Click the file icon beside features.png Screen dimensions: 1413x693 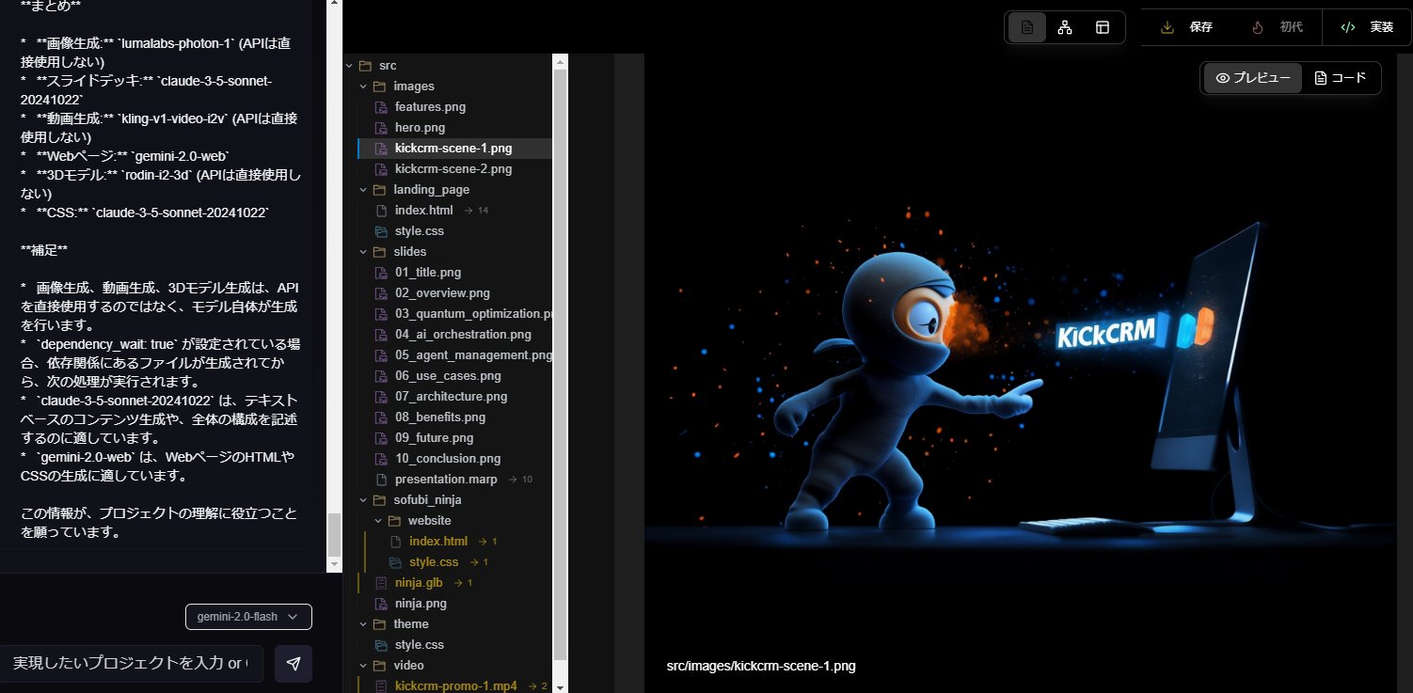pyautogui.click(x=381, y=107)
